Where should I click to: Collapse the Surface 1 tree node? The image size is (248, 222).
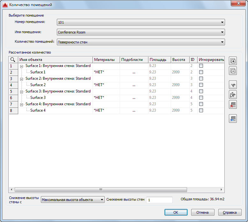[x=21, y=67]
